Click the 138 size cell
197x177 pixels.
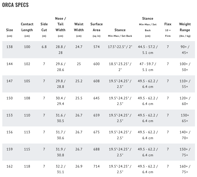click(9, 47)
